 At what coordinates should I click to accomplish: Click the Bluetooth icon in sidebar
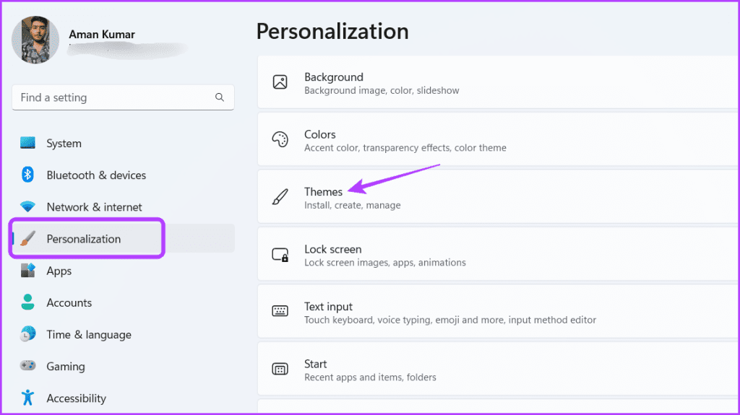pyautogui.click(x=27, y=175)
